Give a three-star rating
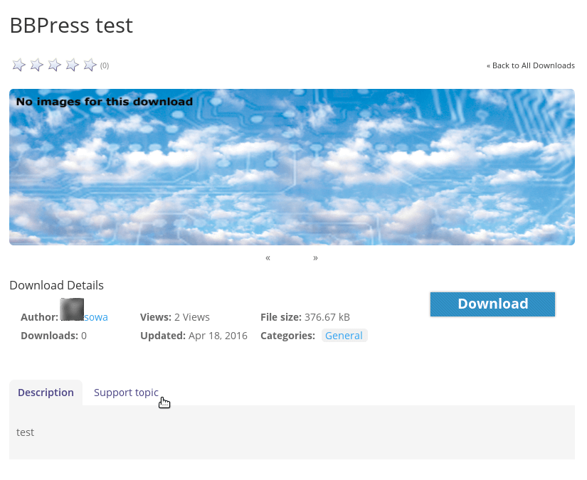 (54, 65)
